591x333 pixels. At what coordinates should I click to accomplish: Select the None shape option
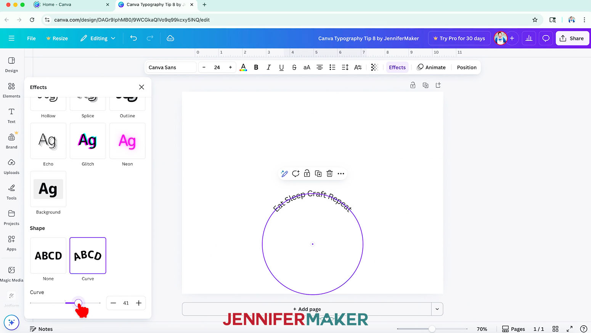pos(48,255)
